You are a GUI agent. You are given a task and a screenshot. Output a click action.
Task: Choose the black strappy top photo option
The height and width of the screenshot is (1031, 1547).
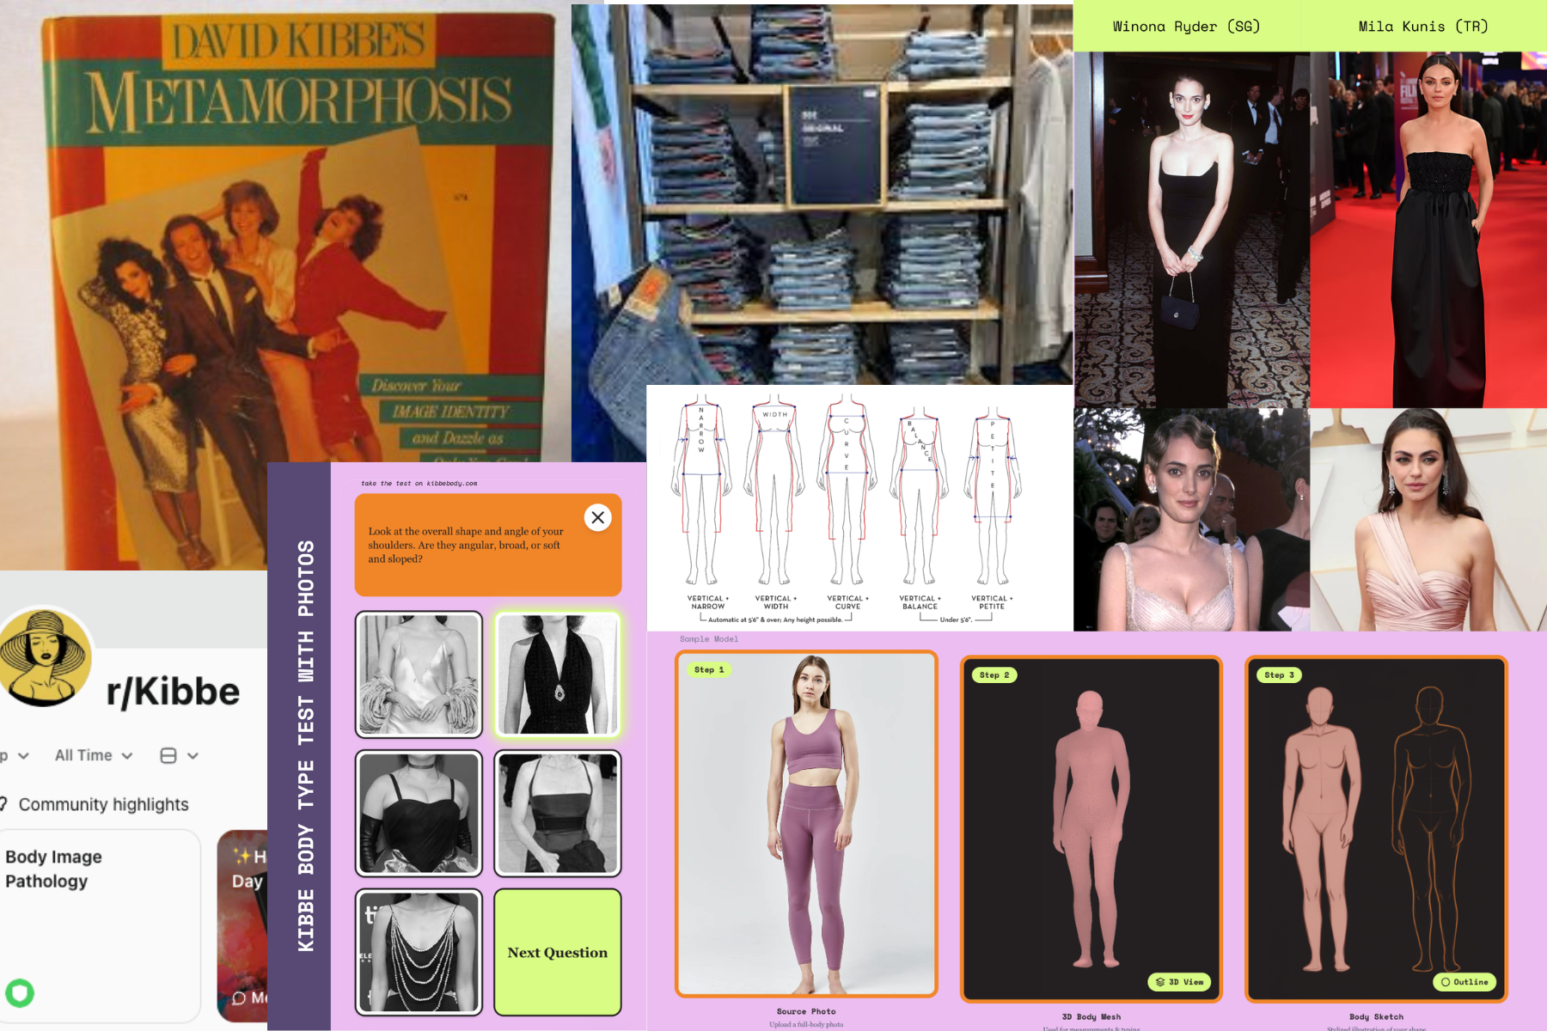tap(558, 813)
